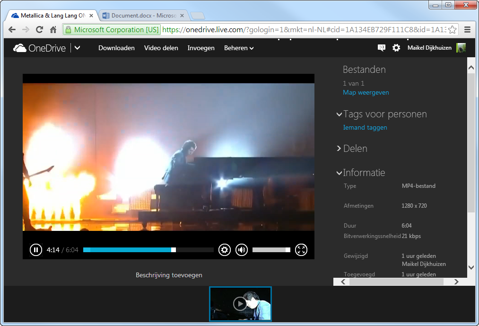Click the 21 kbps bitrate value
This screenshot has width=479, height=326.
(411, 236)
